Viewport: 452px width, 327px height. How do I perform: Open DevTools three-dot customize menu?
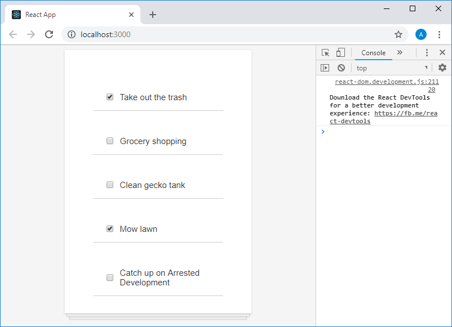[x=427, y=52]
